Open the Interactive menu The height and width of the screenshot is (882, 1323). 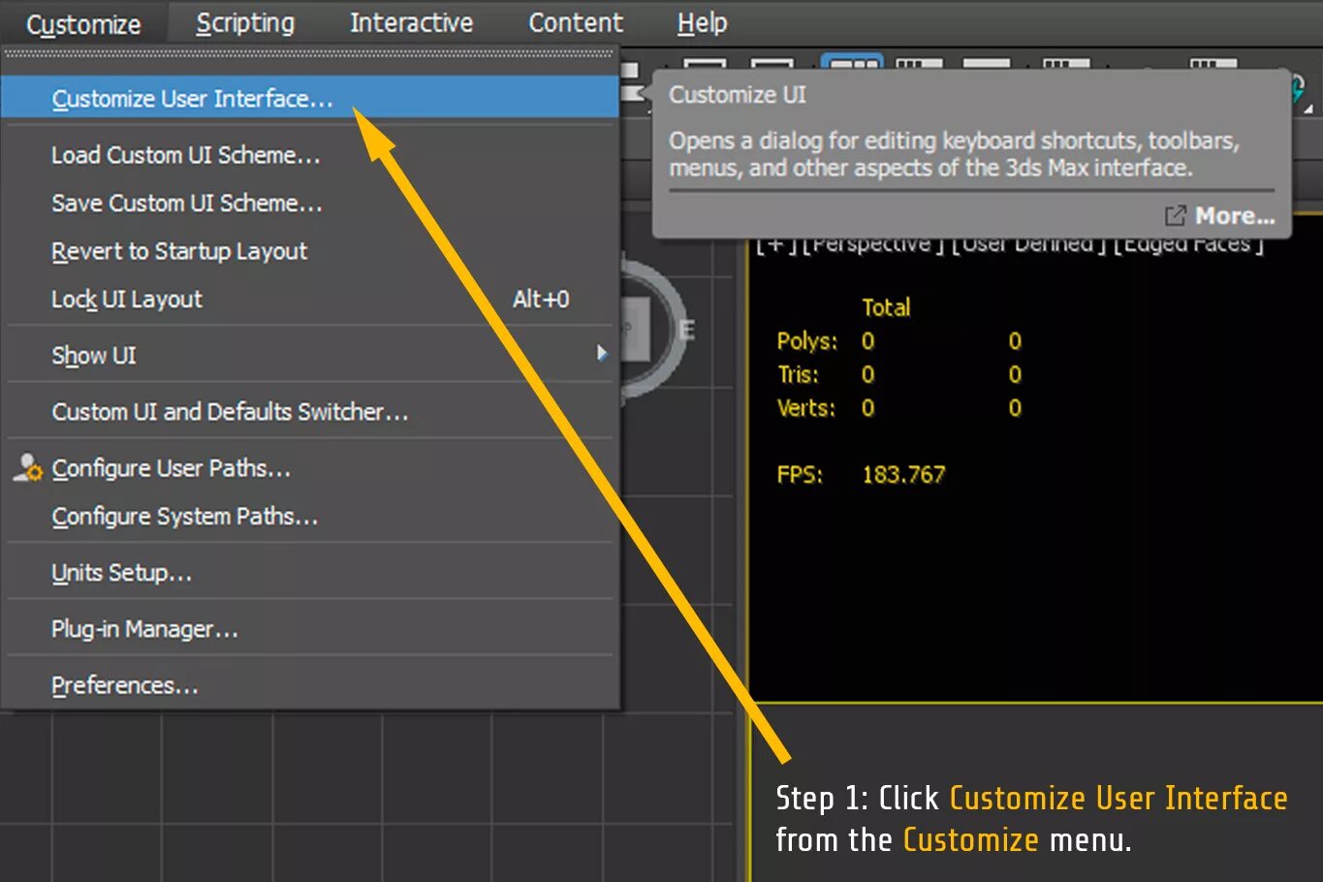411,23
